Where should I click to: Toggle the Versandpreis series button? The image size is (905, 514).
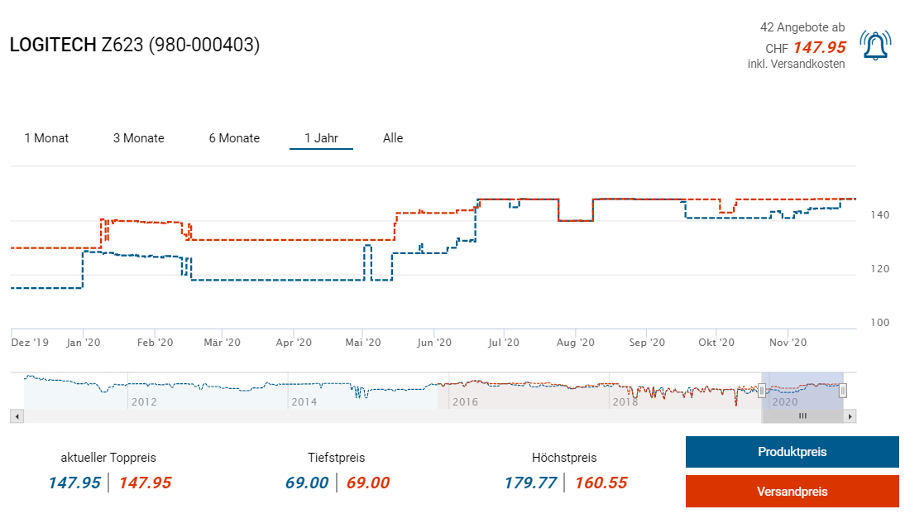792,492
